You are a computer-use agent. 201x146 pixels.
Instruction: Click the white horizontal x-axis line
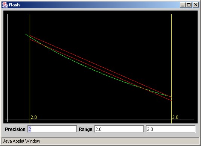(x=100, y=120)
